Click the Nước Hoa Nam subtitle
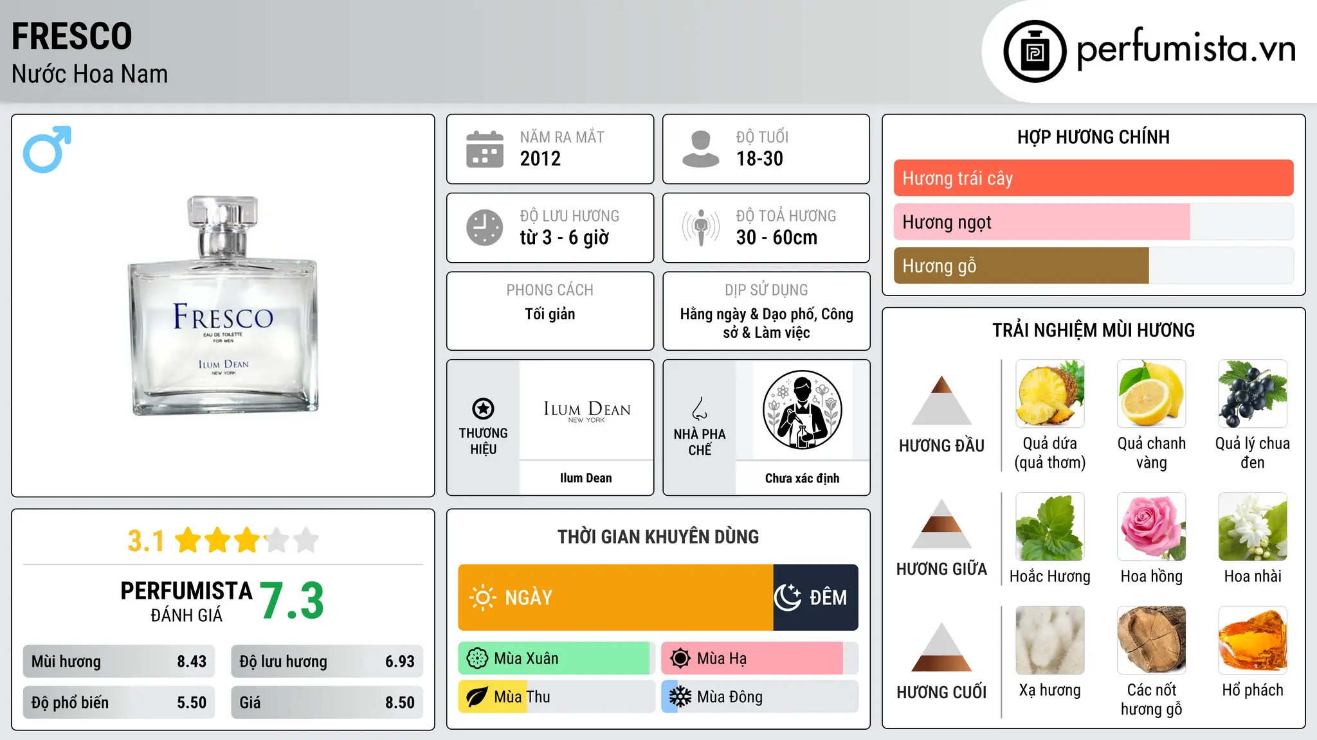The width and height of the screenshot is (1317, 740). (x=89, y=74)
